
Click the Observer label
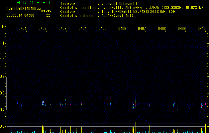[67, 4]
